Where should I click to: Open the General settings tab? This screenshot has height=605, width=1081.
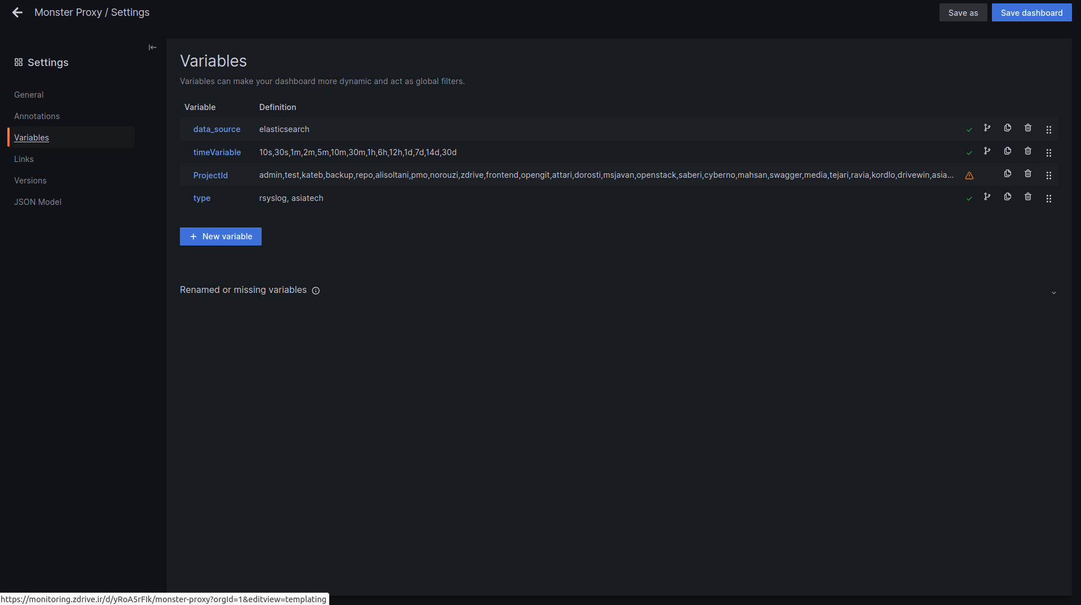pos(29,95)
